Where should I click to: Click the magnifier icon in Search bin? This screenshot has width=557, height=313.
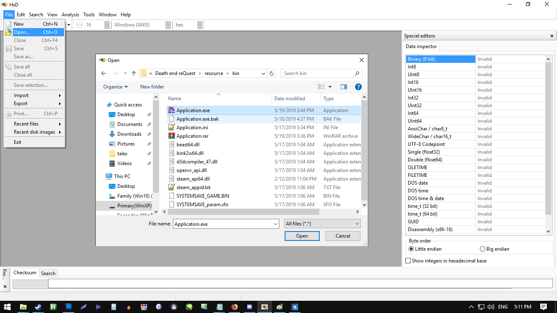357,73
